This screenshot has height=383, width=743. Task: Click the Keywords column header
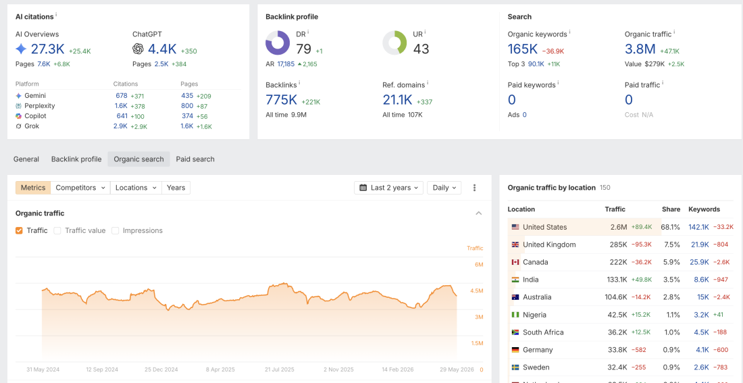(704, 209)
